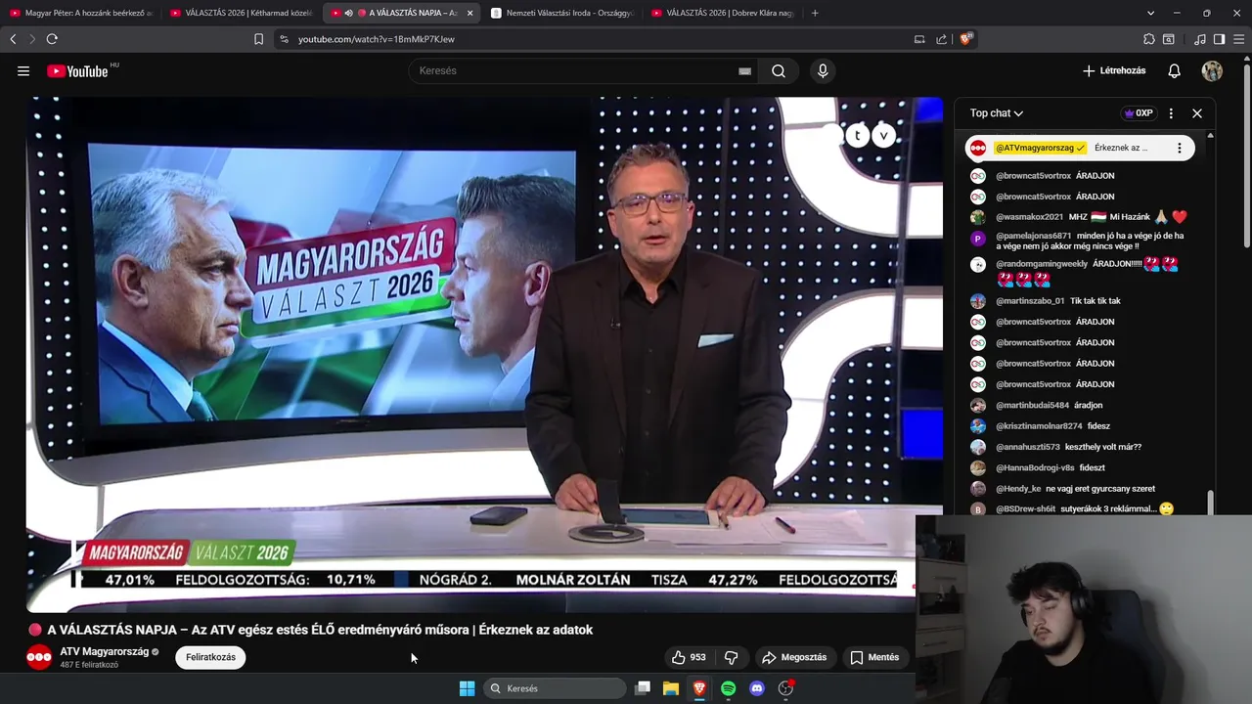Switch to VÁLASZTÁS 2026 Dobrev Klára tab
1252x704 pixels.
point(722,13)
